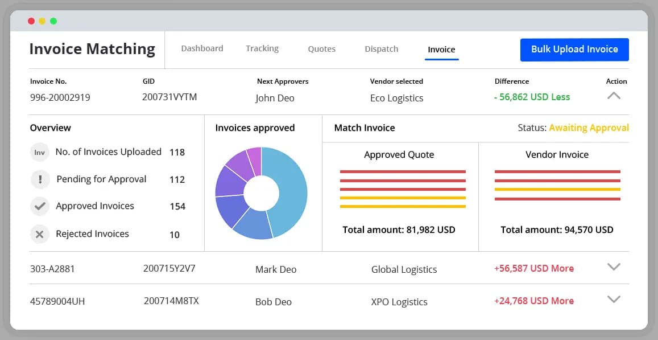This screenshot has height=340, width=658.
Task: Toggle the Awaiting Approval status label
Action: (x=589, y=128)
